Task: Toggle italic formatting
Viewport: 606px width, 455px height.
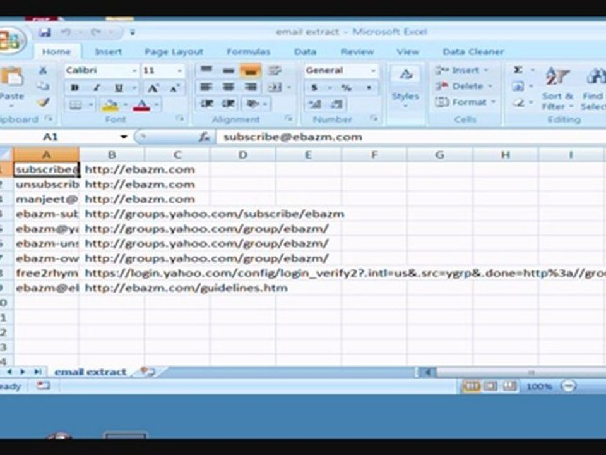Action: tap(97, 88)
